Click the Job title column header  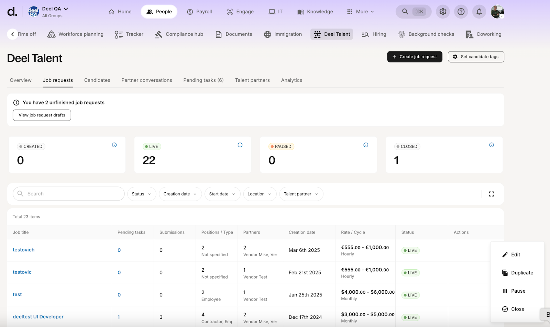[x=21, y=232]
